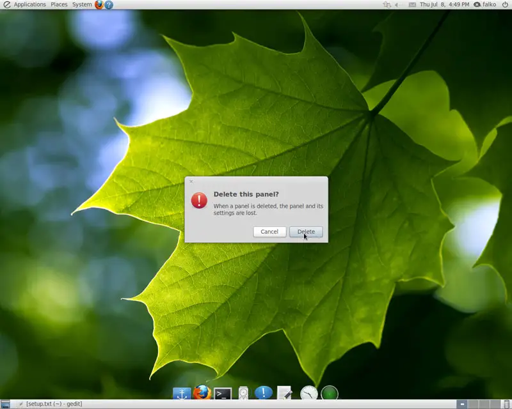
Task: Open the Help question-mark launcher
Action: tap(109, 4)
